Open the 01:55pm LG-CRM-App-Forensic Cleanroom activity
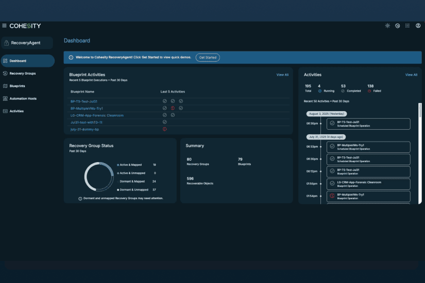This screenshot has width=425, height=283. [368, 184]
